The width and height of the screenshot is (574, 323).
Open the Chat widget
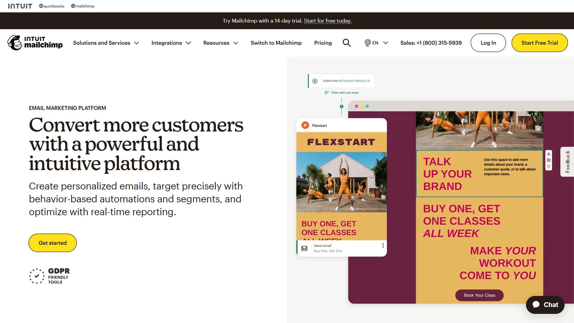545,305
